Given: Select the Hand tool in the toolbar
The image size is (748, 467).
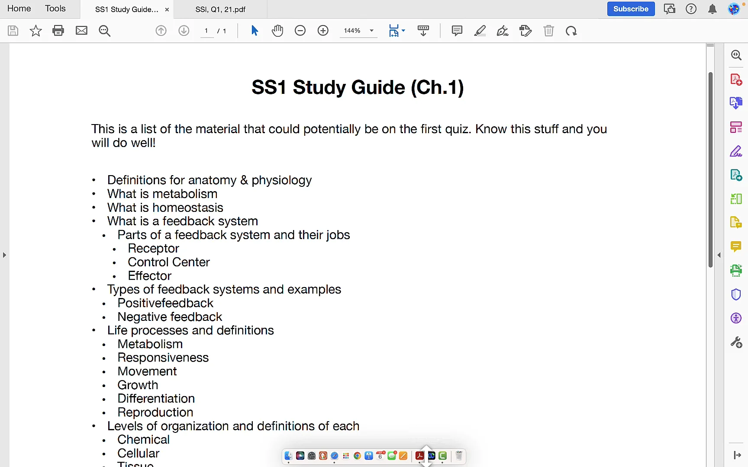Looking at the screenshot, I should coord(277,30).
